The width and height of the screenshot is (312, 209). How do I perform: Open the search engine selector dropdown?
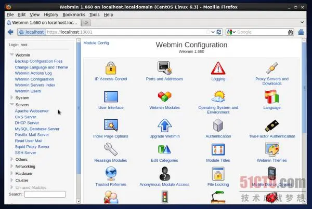tap(231, 32)
